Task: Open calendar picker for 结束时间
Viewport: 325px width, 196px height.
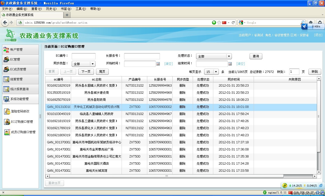Action: pos(230,64)
